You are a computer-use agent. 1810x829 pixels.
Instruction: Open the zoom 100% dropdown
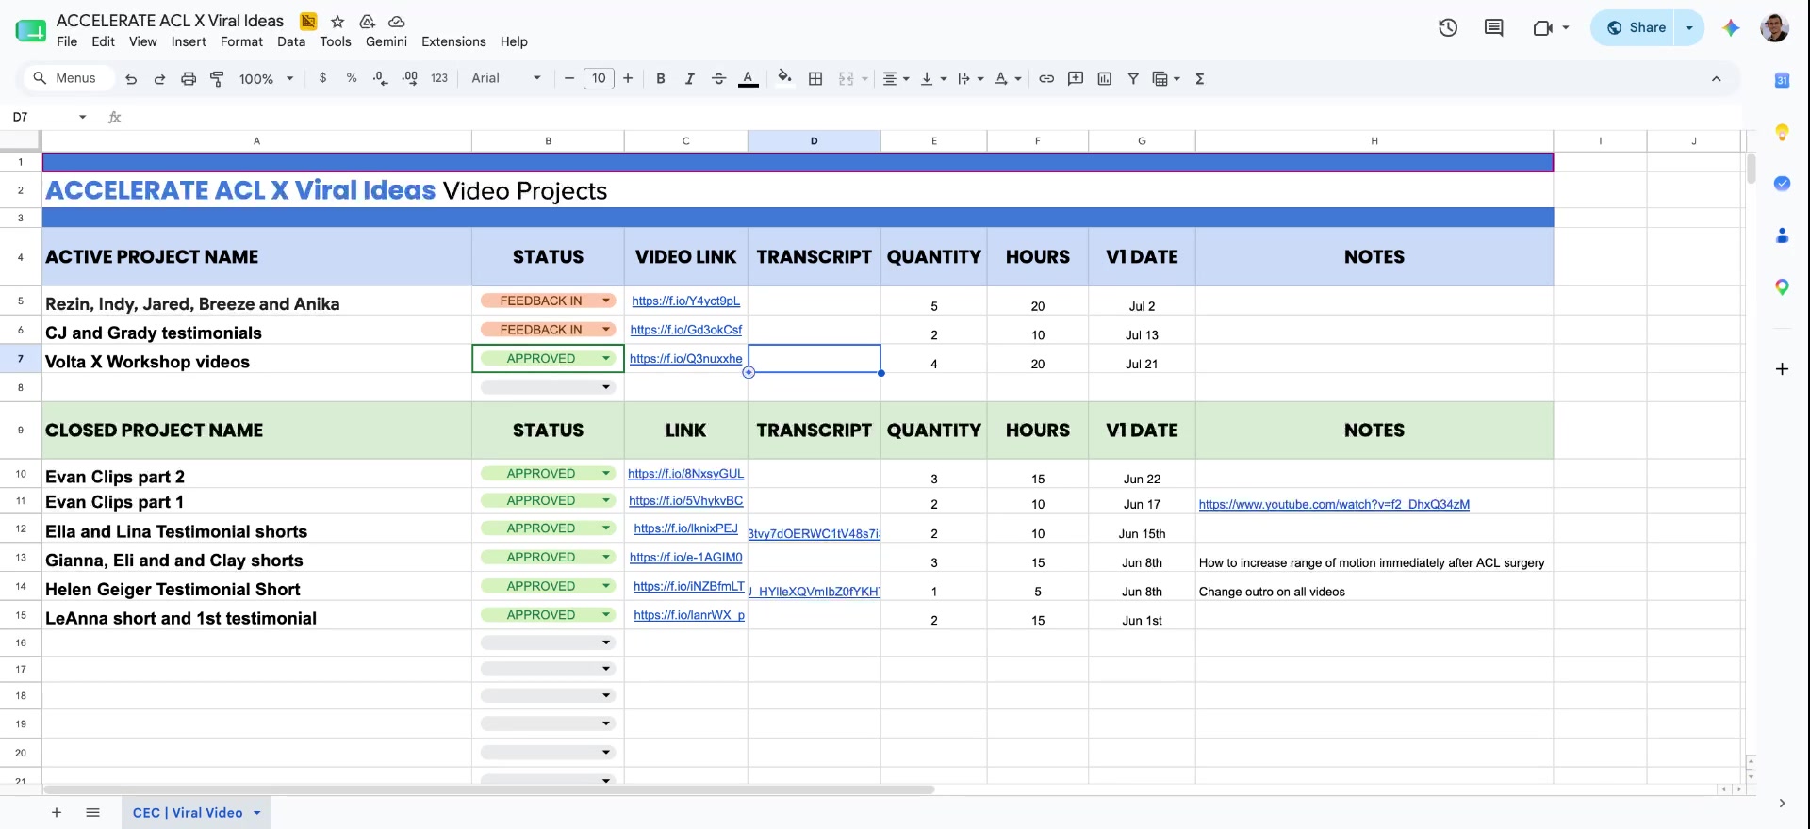tap(266, 79)
